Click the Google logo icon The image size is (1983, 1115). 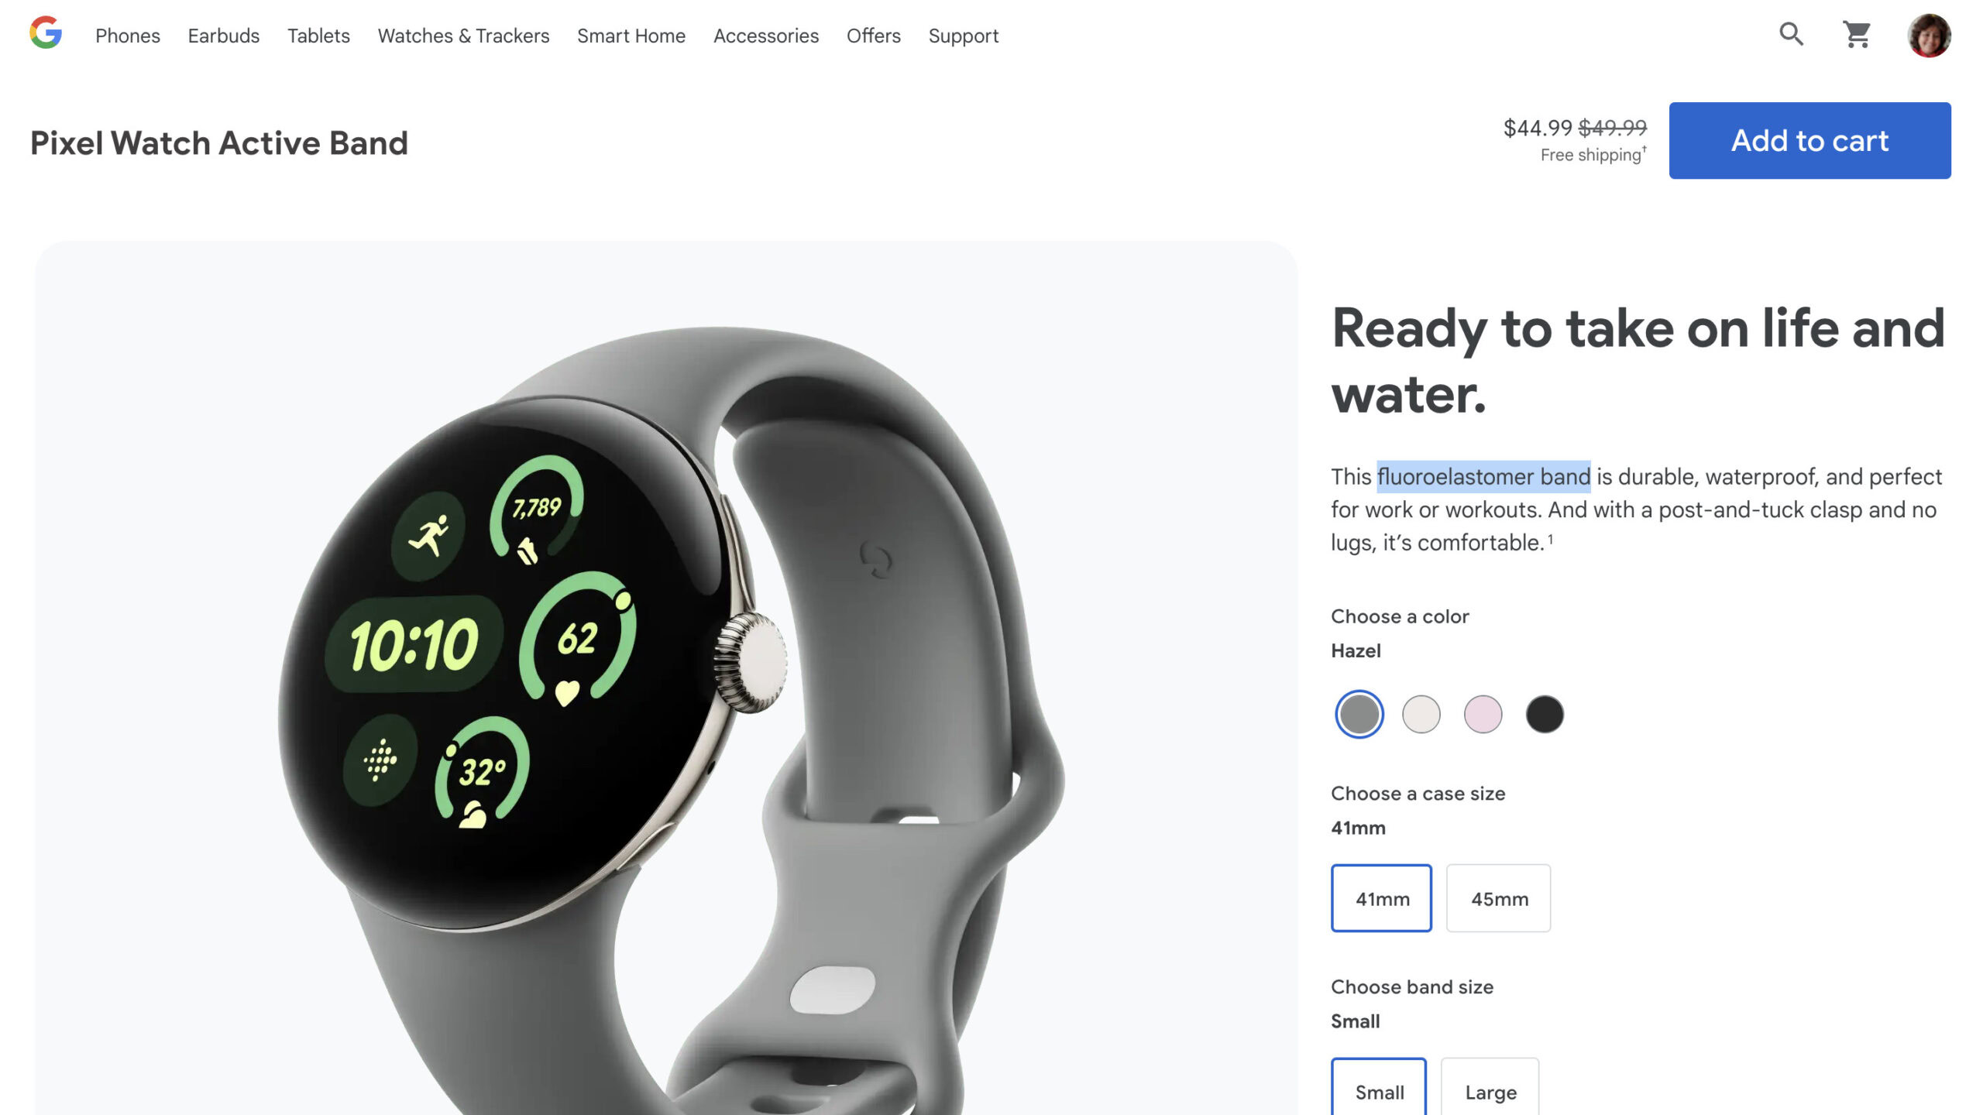45,34
